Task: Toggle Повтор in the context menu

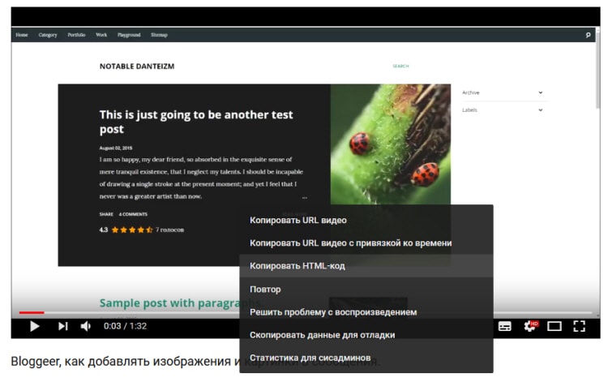Action: tap(366, 289)
